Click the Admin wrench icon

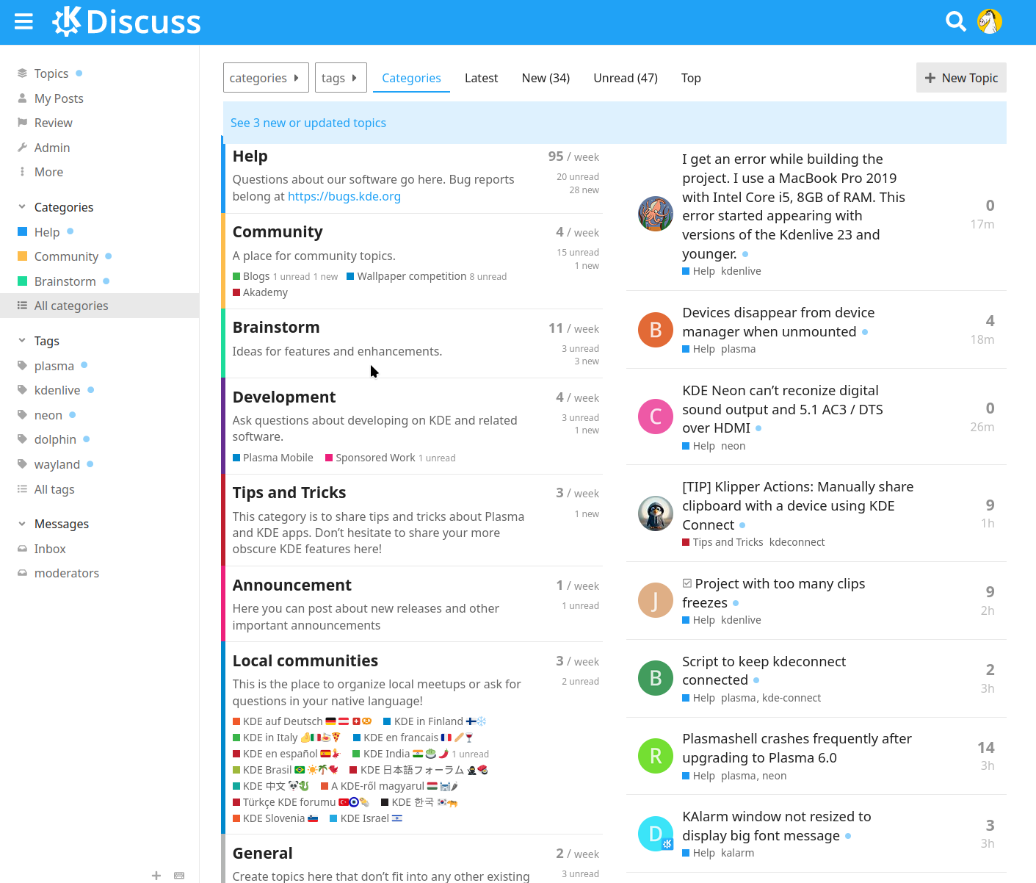(x=22, y=148)
